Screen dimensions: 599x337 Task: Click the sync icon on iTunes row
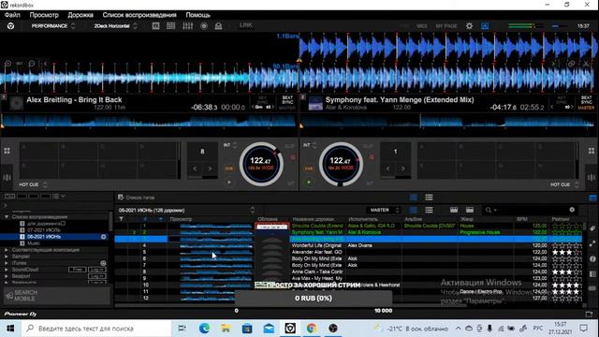point(103,263)
